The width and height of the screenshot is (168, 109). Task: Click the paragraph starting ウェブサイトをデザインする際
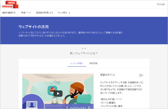(x=122, y=88)
